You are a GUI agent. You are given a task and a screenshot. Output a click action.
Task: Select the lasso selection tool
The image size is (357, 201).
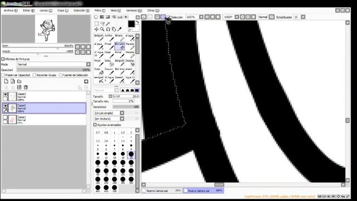point(102,23)
